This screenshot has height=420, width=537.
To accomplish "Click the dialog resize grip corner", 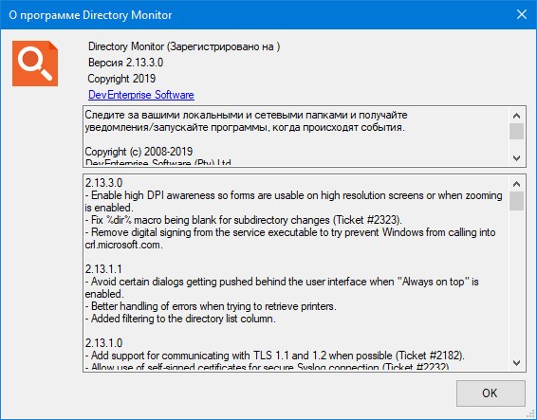I will click(531, 414).
